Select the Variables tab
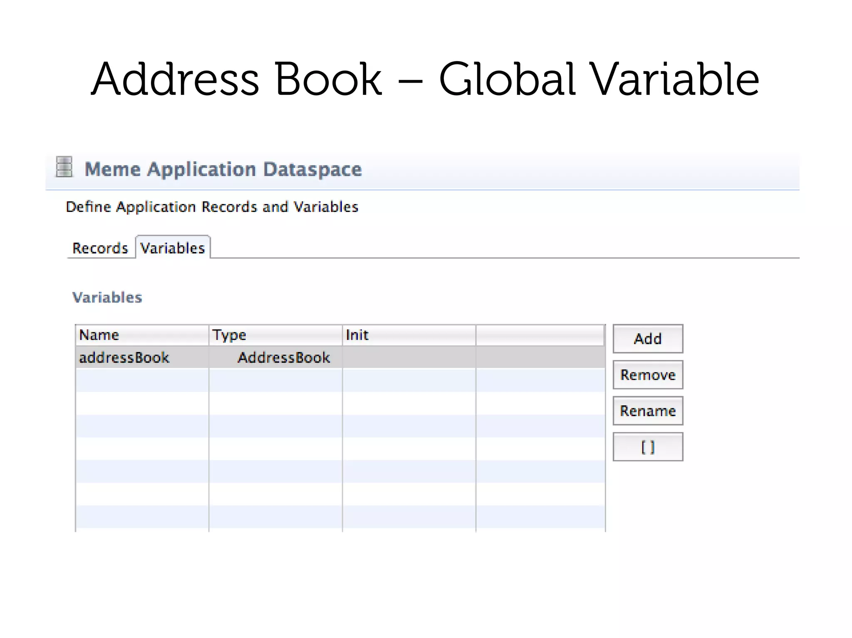The height and width of the screenshot is (638, 852). pos(173,248)
